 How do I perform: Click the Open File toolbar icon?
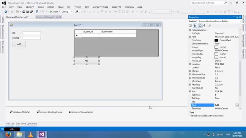(23, 12)
